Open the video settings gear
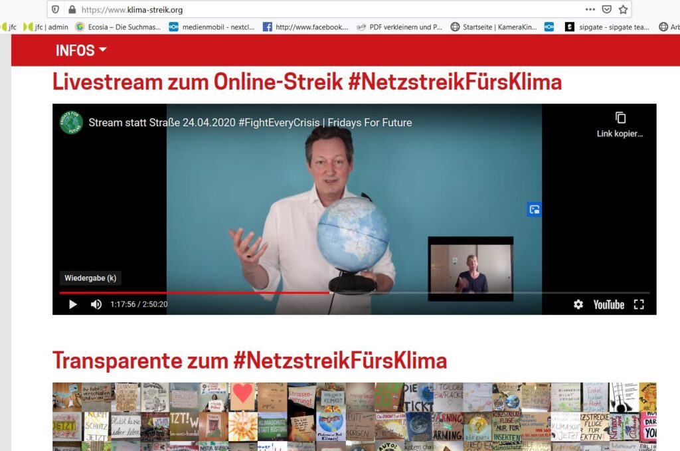 pyautogui.click(x=578, y=304)
